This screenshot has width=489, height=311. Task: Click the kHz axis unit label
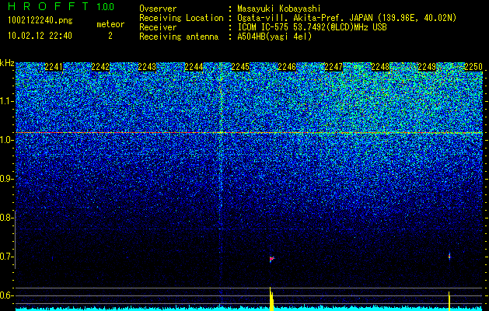click(x=7, y=63)
